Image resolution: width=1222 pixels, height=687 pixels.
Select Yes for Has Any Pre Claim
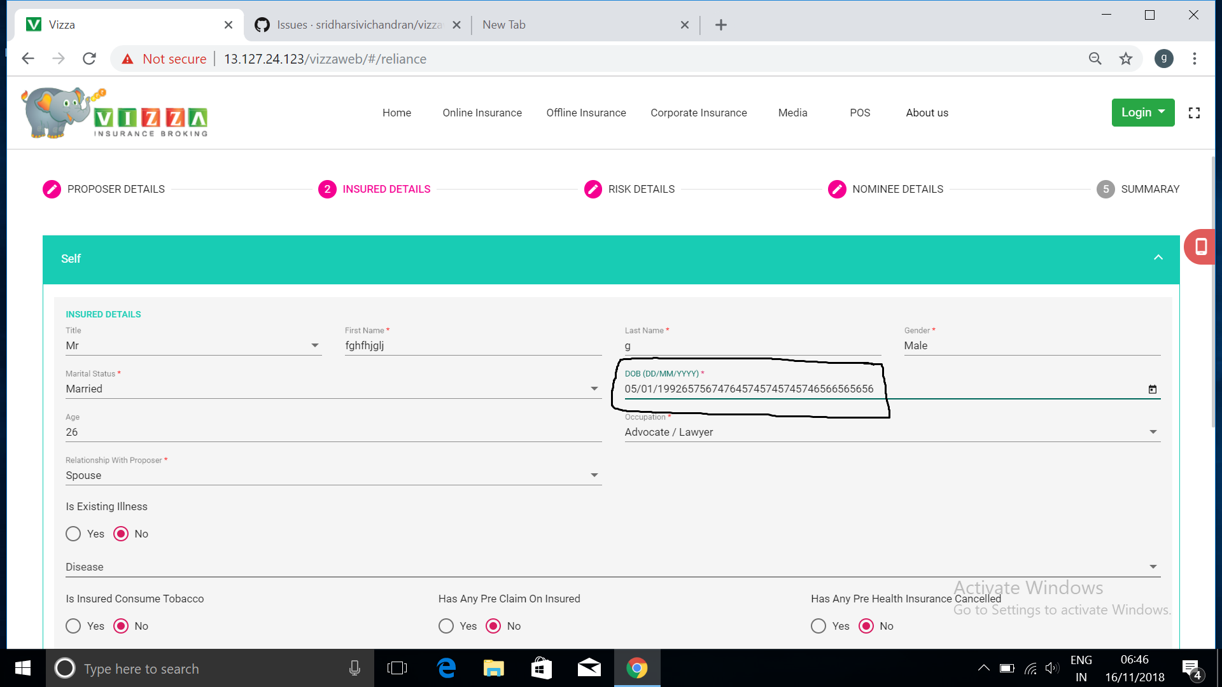coord(446,626)
